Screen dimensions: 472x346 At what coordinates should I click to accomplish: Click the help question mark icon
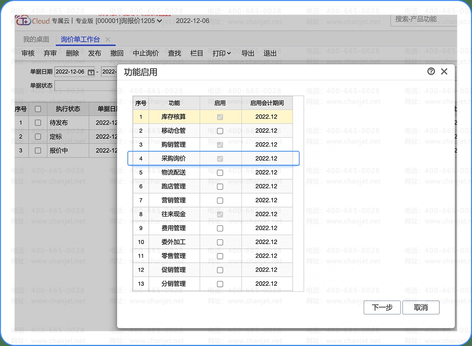click(431, 71)
